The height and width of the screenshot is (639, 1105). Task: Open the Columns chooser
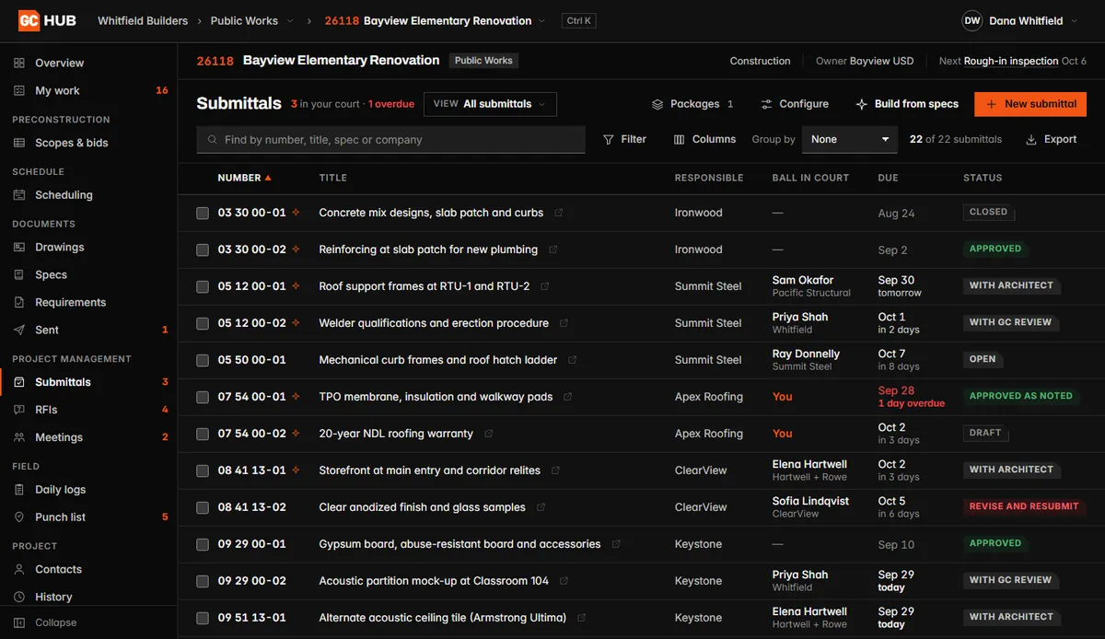click(704, 139)
